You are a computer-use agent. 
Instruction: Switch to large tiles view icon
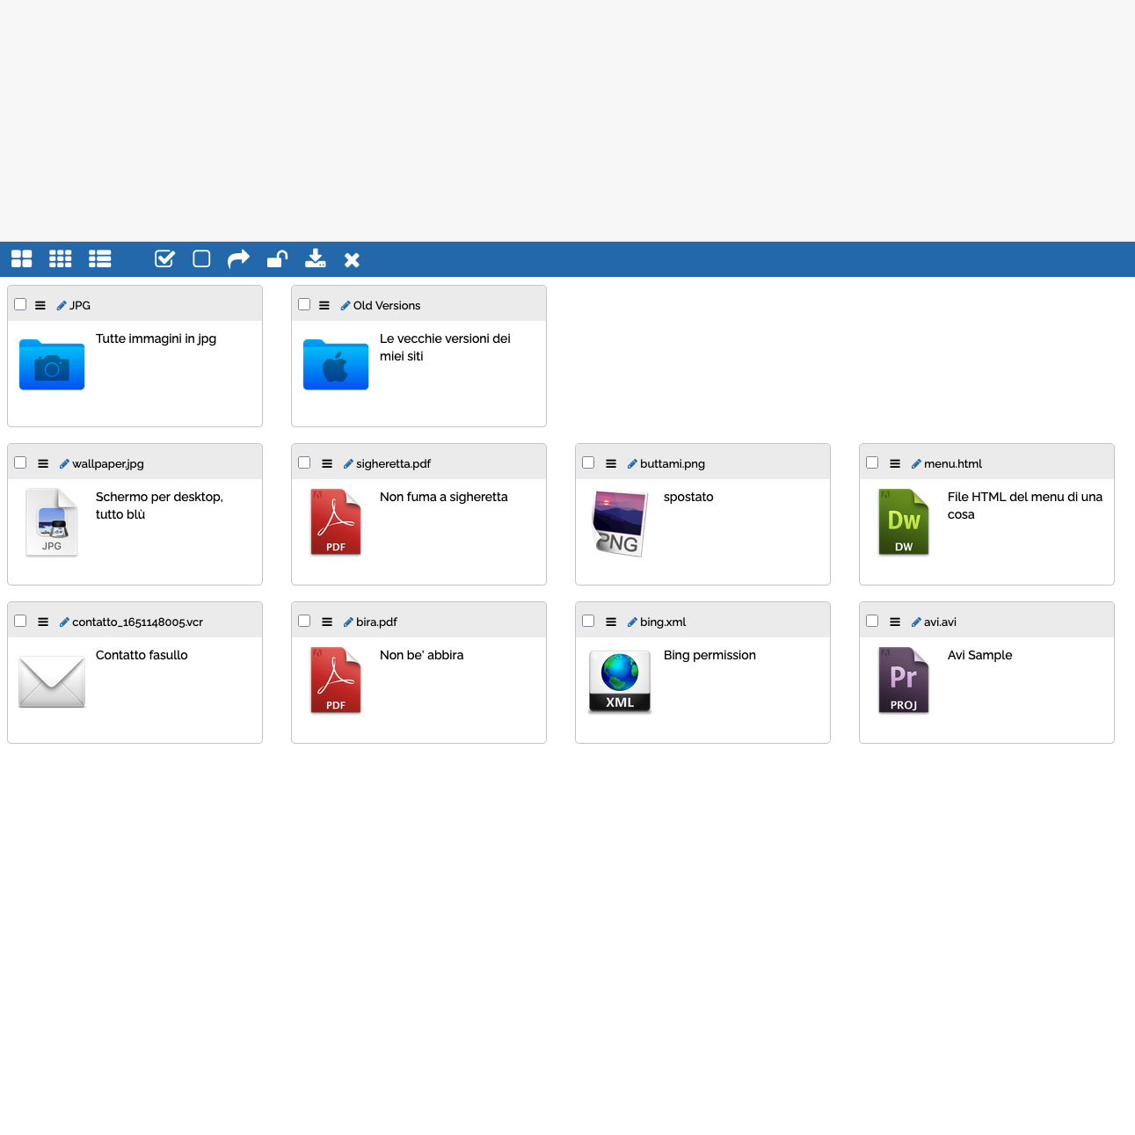(22, 258)
